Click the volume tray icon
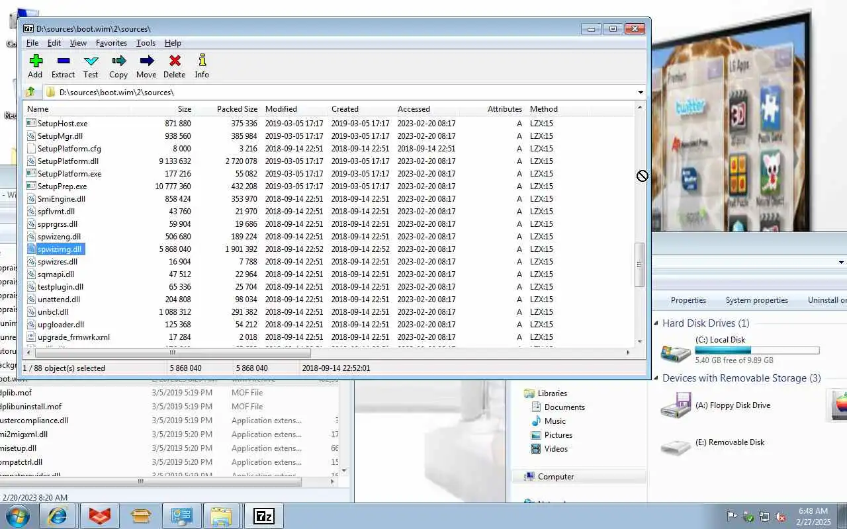The width and height of the screenshot is (847, 529). (781, 516)
